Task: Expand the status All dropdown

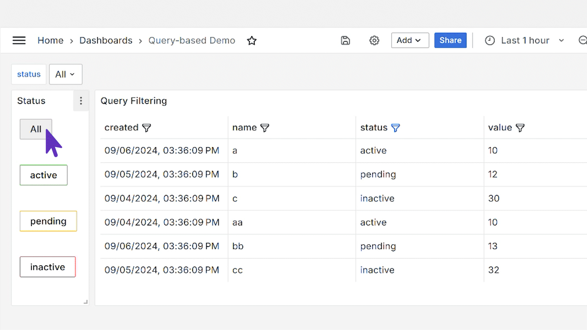Action: (65, 74)
